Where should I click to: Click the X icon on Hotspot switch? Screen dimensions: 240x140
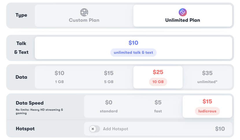[x=93, y=129]
